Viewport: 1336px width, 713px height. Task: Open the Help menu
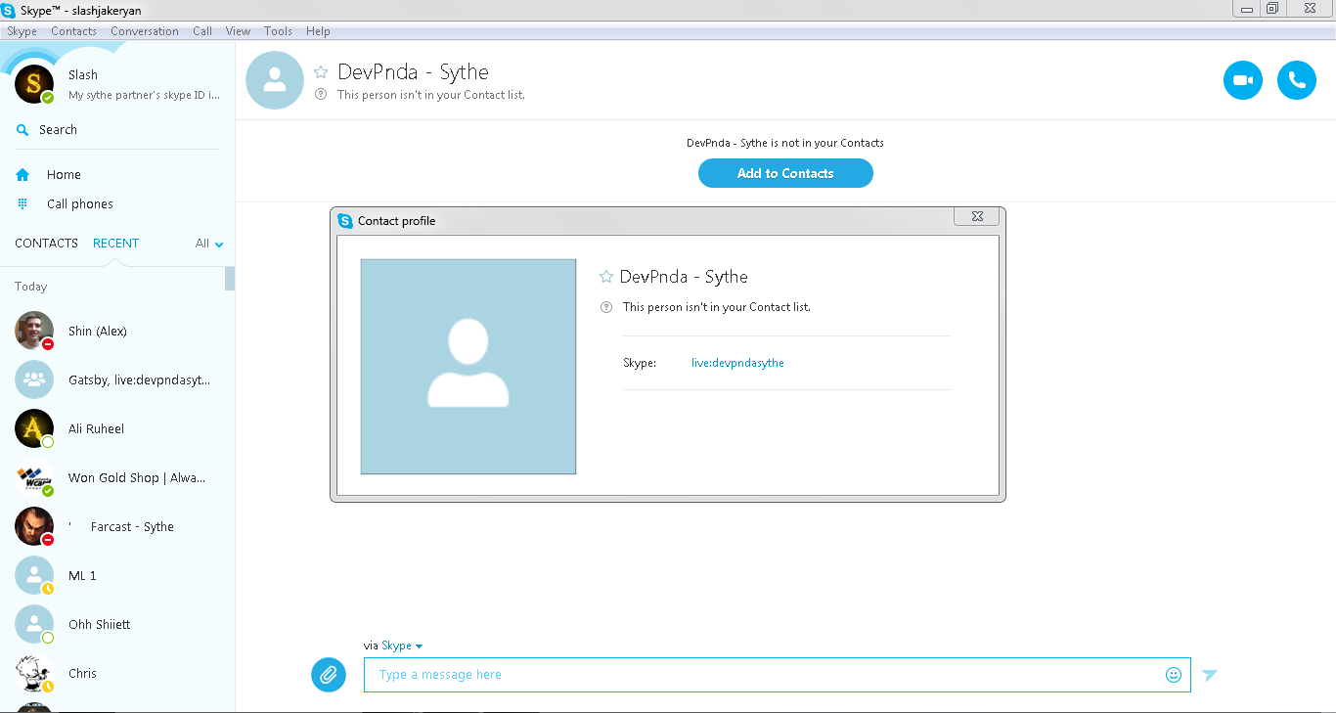[318, 31]
